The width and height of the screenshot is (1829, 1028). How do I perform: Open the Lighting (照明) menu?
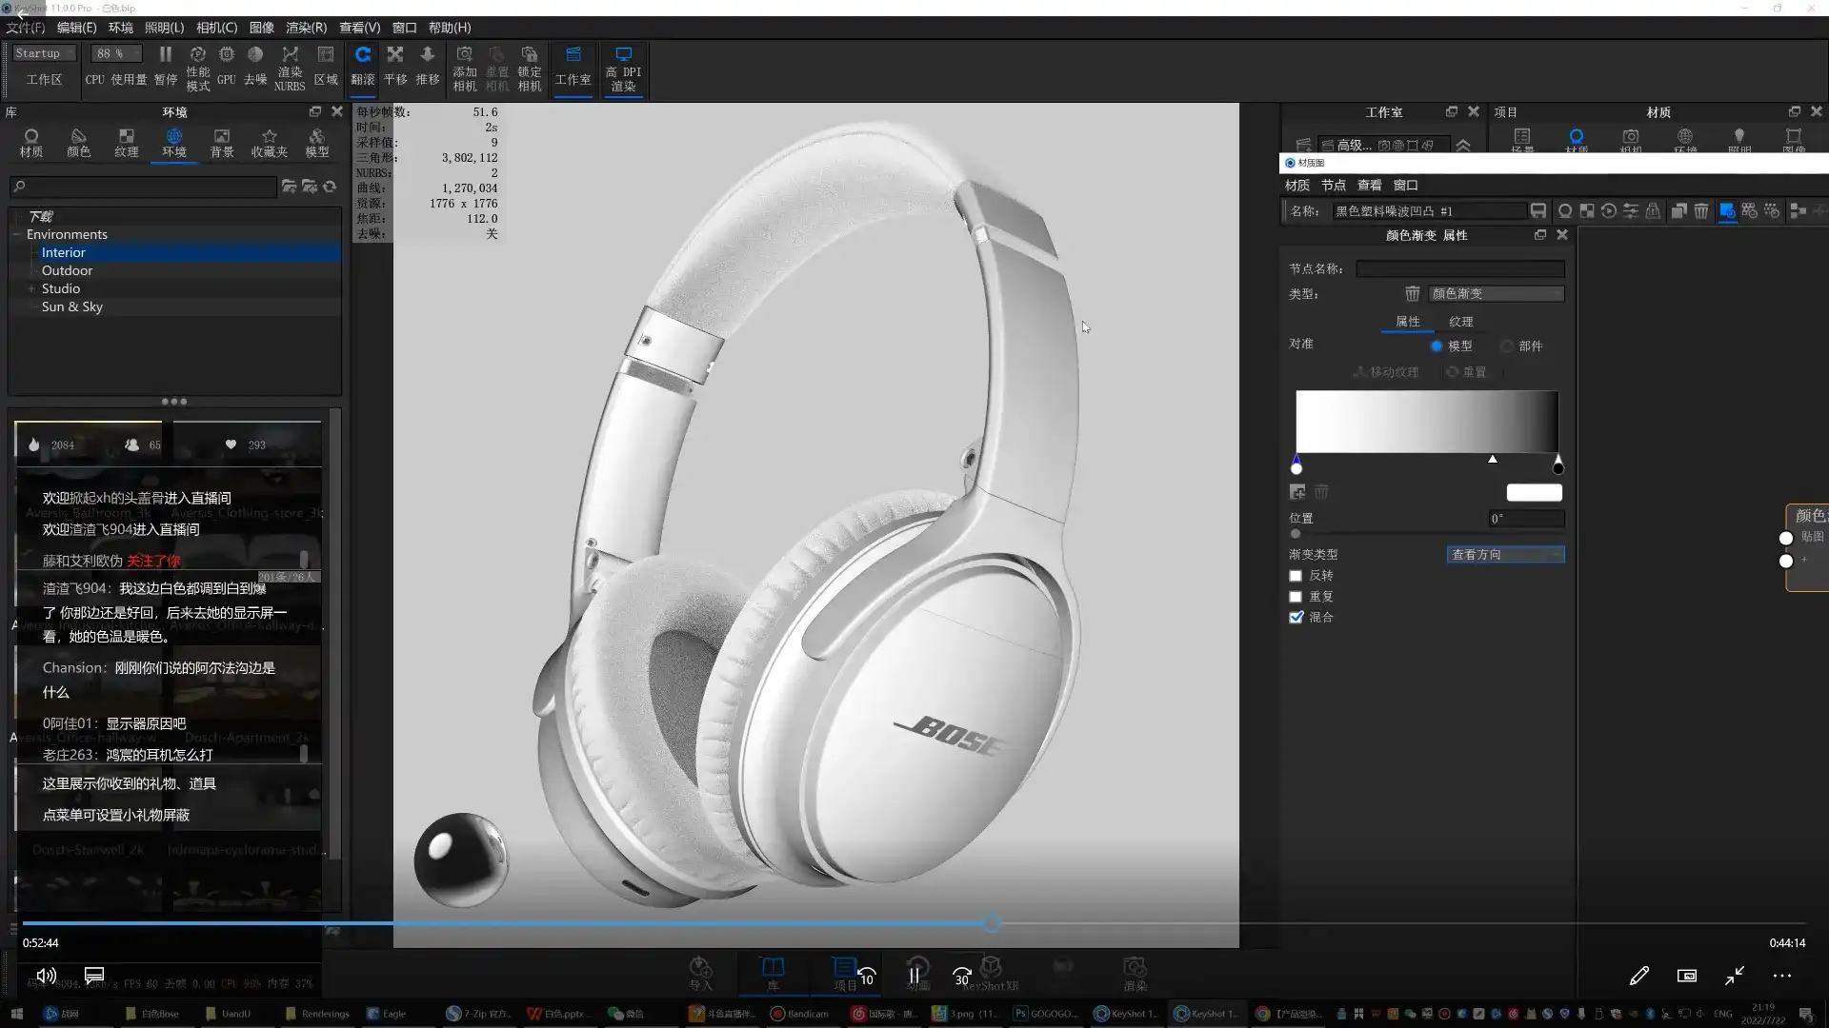[164, 28]
